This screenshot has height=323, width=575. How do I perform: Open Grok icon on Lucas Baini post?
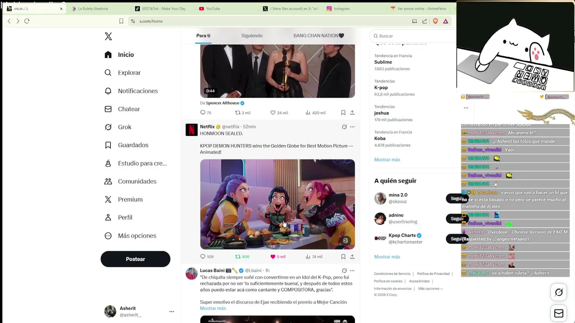(344, 271)
